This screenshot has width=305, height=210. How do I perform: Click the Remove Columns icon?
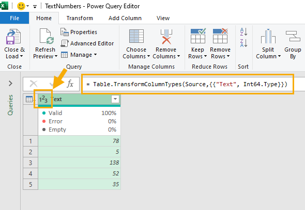(x=166, y=37)
